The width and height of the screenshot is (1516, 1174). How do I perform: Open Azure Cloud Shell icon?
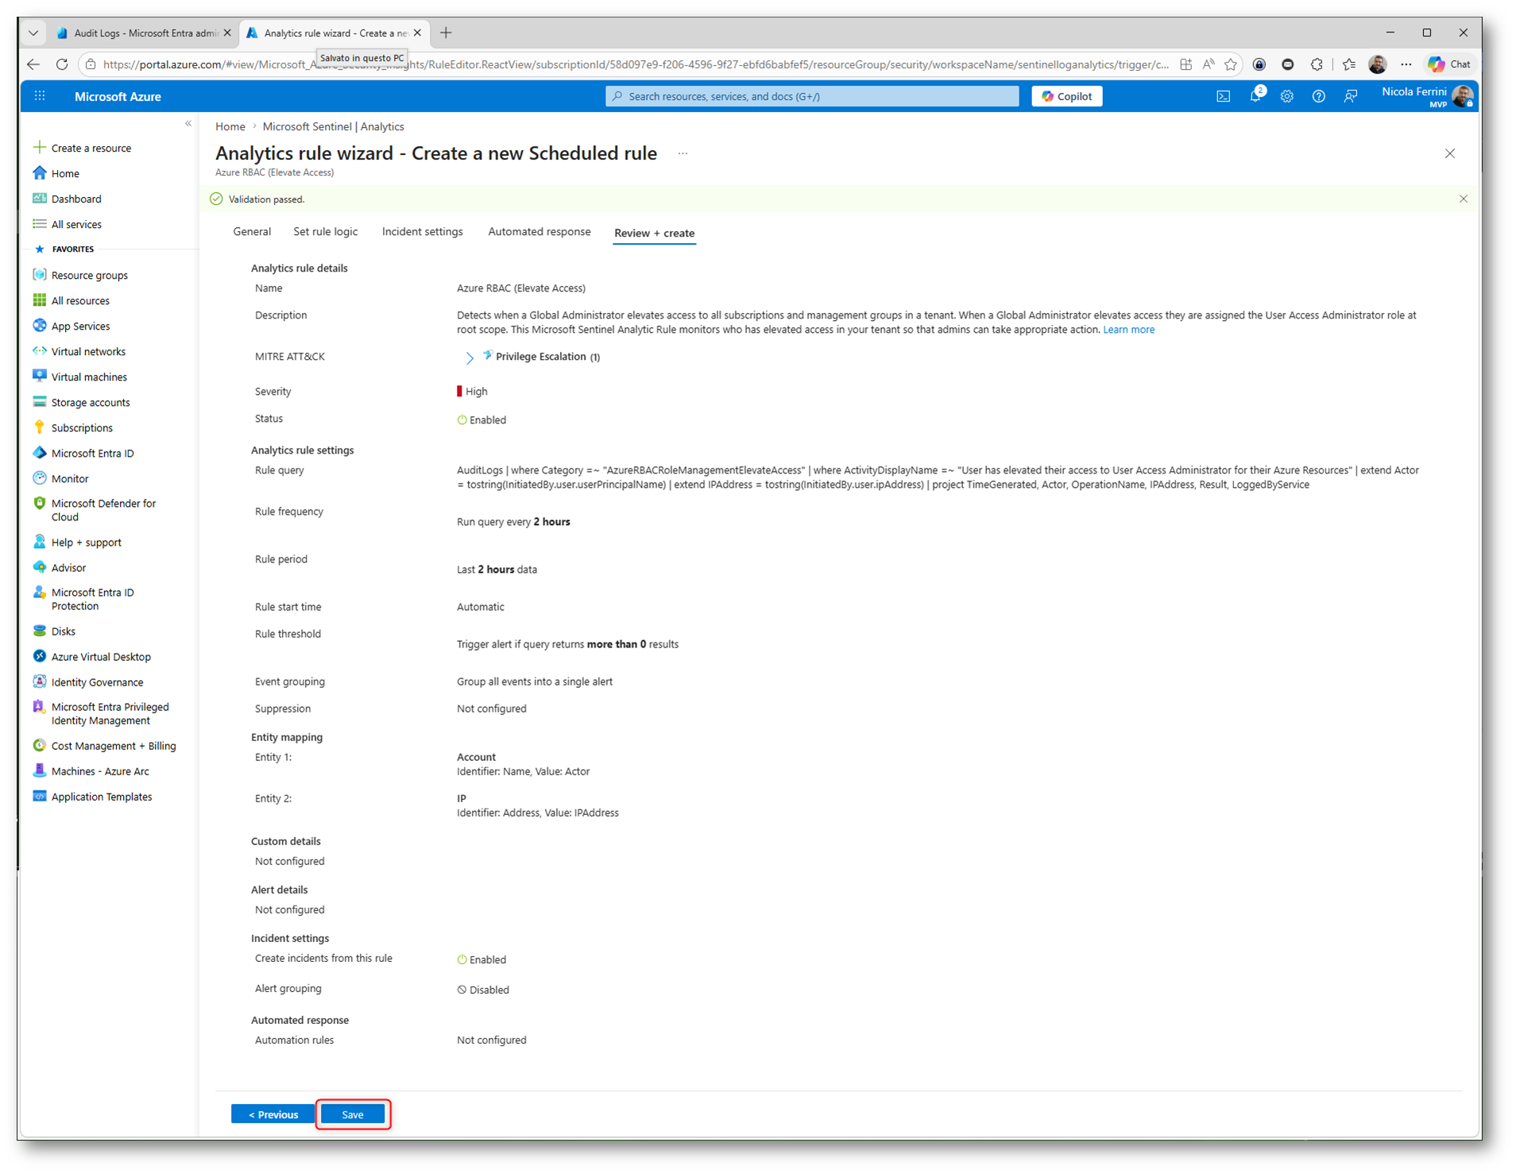(1223, 96)
